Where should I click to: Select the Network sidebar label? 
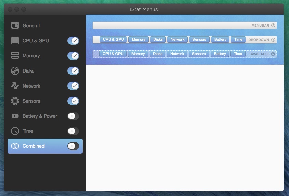(32, 86)
